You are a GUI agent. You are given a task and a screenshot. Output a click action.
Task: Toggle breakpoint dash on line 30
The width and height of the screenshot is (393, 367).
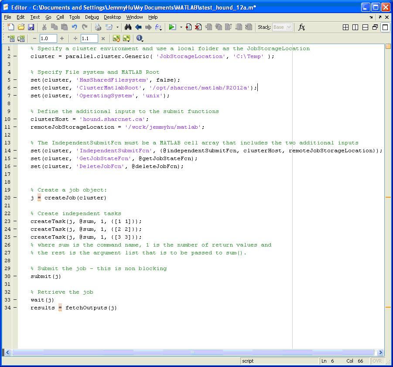tap(15, 276)
